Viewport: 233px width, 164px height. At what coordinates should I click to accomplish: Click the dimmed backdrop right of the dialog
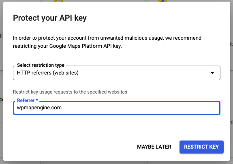point(231,82)
